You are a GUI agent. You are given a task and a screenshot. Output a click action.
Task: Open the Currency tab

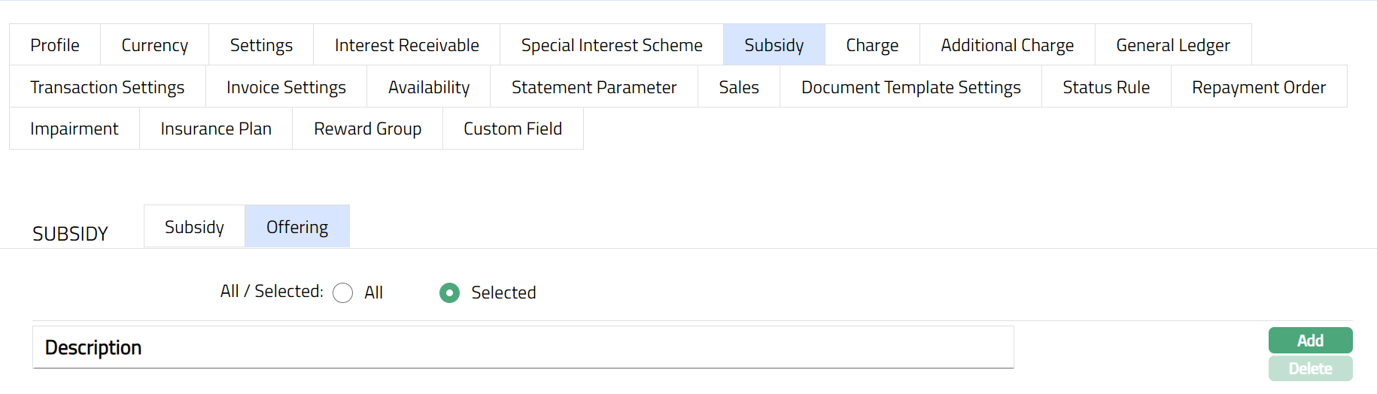pos(155,45)
